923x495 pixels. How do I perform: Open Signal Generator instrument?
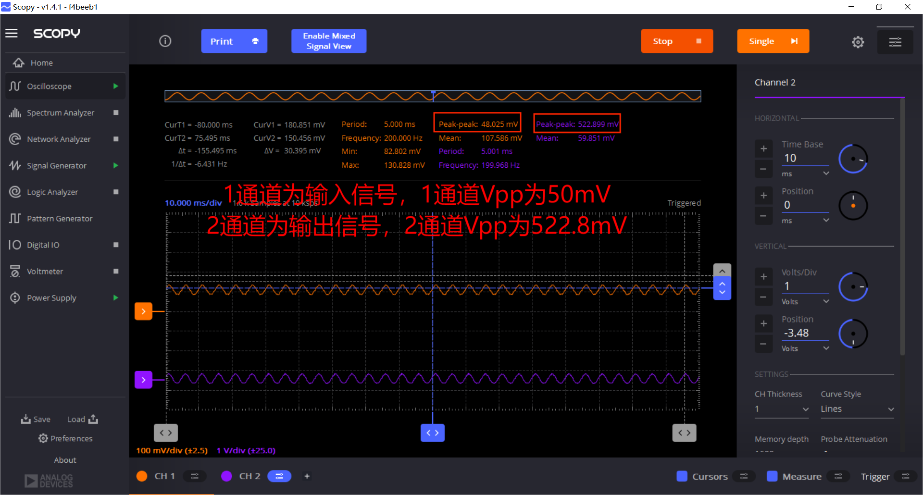pos(57,166)
